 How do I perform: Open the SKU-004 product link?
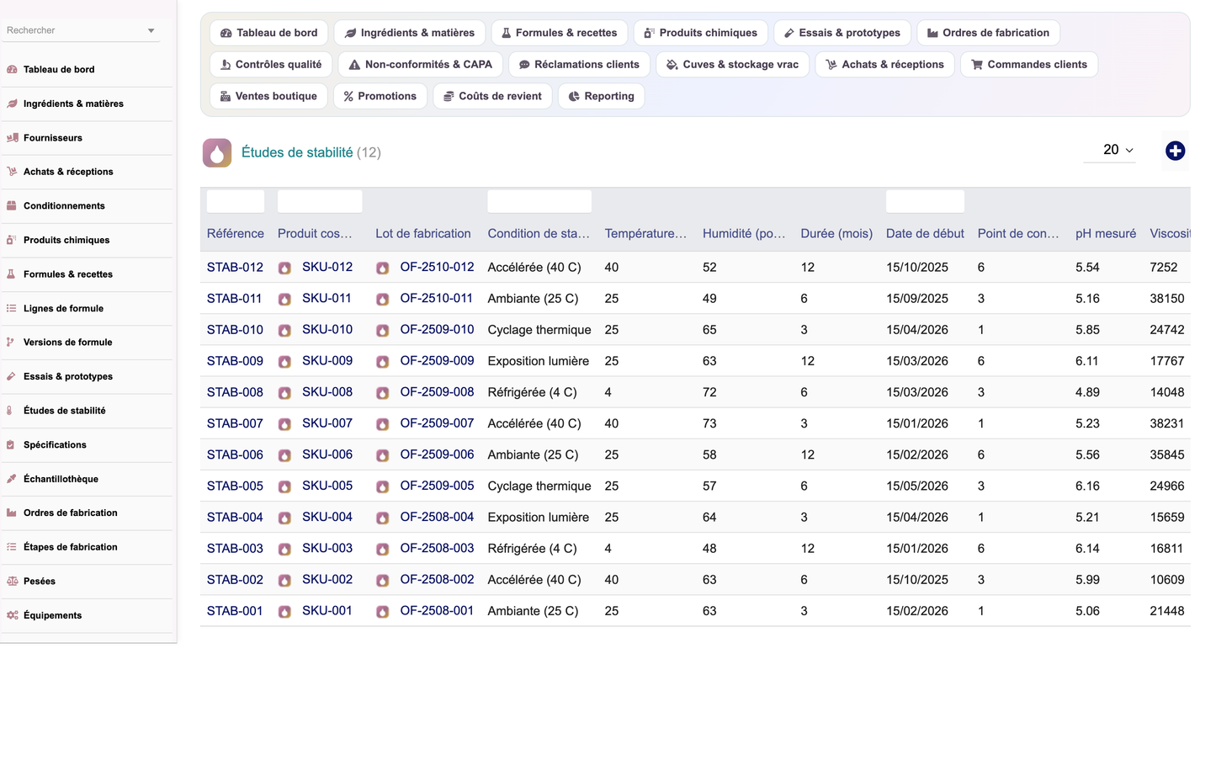tap(327, 518)
